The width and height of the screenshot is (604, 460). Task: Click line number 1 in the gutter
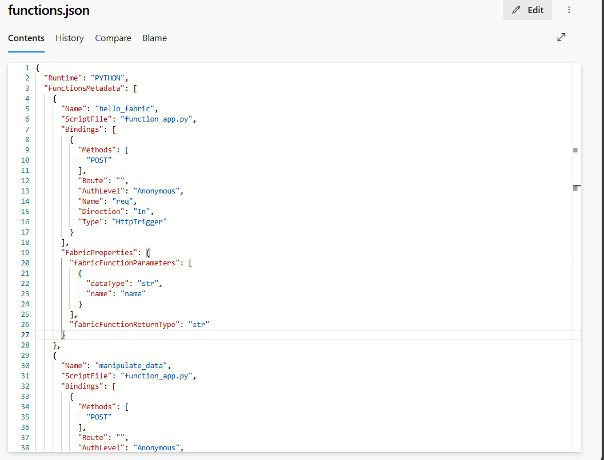coord(27,68)
